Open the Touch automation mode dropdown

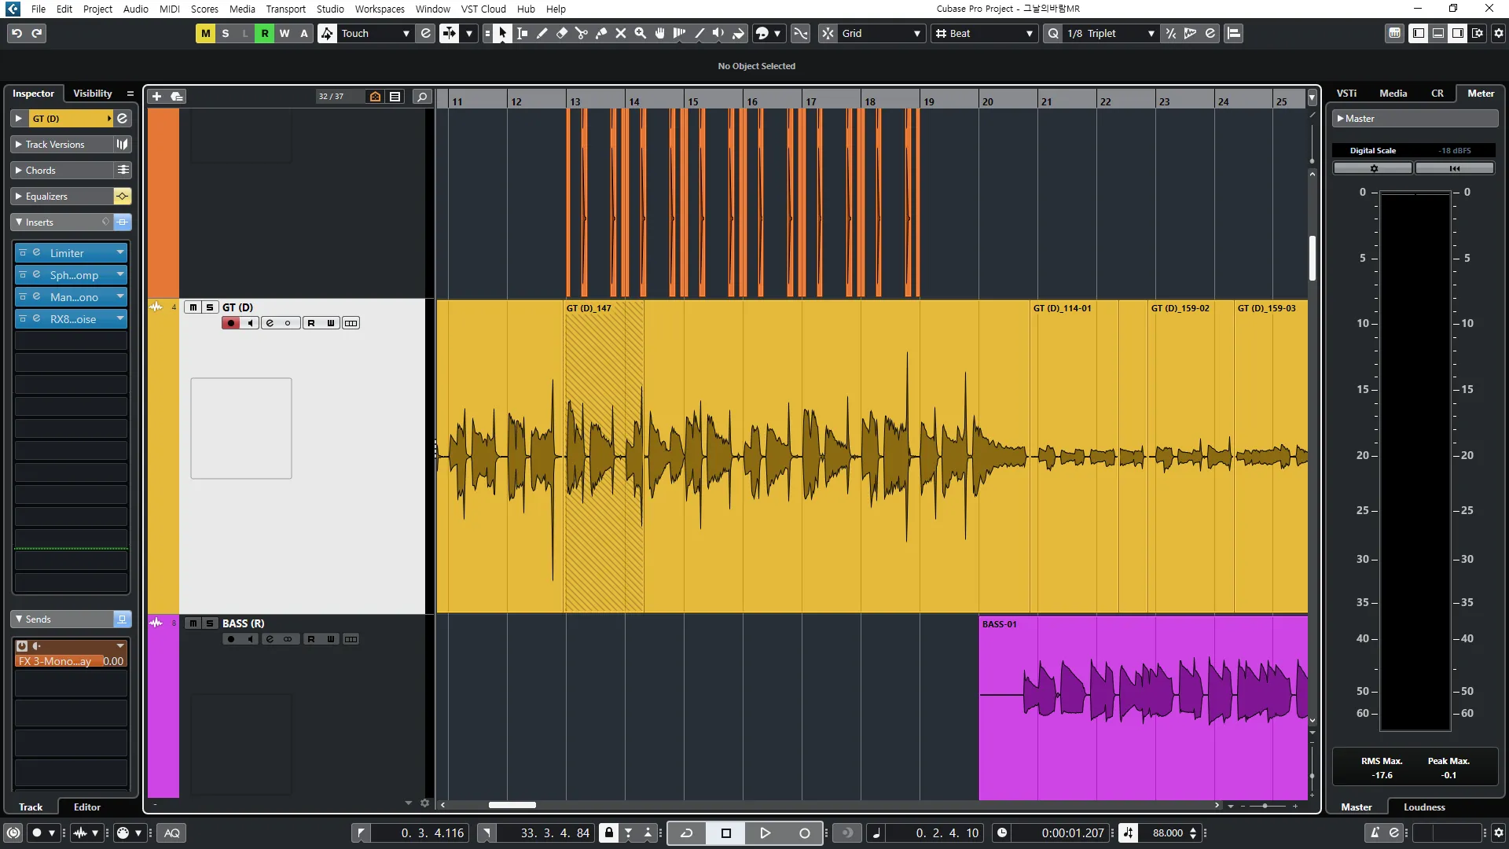tap(376, 33)
